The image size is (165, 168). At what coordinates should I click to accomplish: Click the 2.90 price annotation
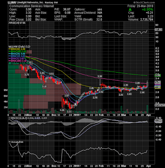pos(142,92)
